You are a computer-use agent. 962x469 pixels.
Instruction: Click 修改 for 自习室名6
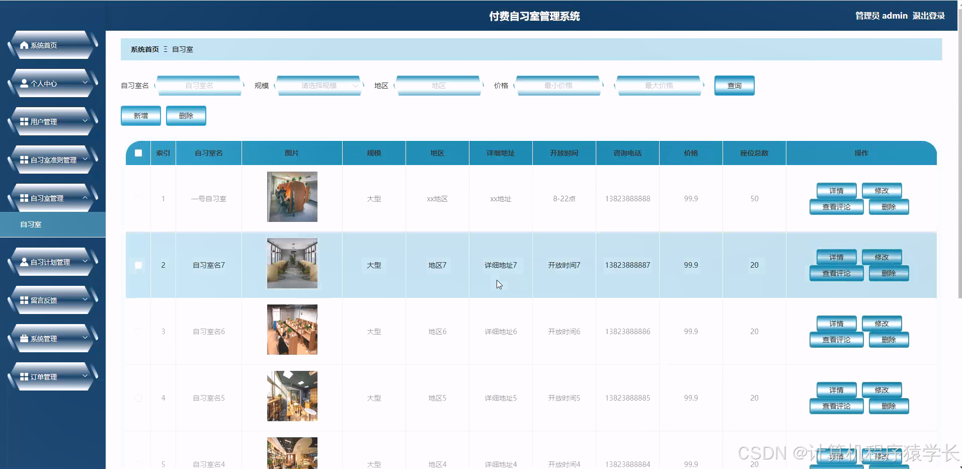[881, 324]
